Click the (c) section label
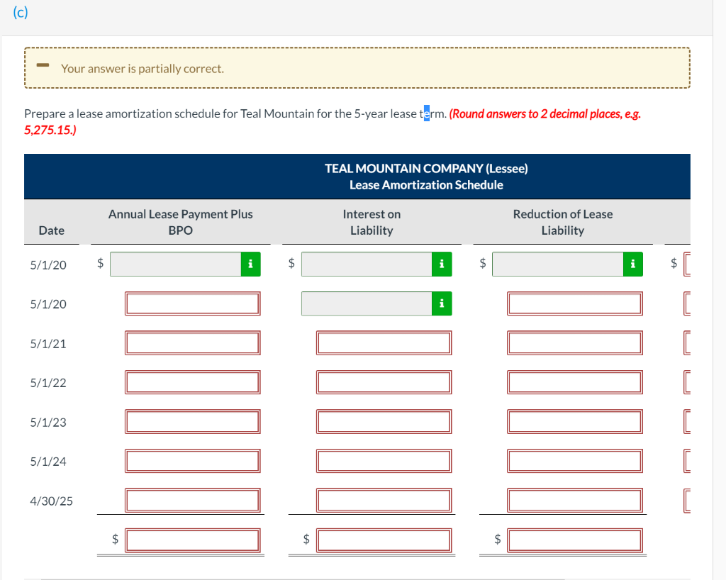 click(21, 13)
